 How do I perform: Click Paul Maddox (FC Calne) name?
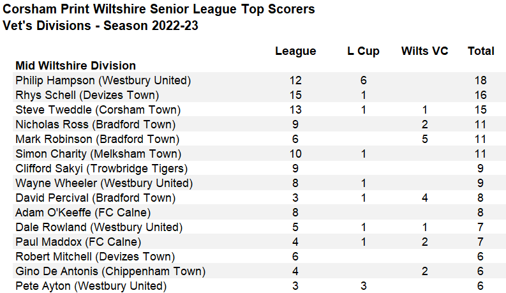[78, 242]
